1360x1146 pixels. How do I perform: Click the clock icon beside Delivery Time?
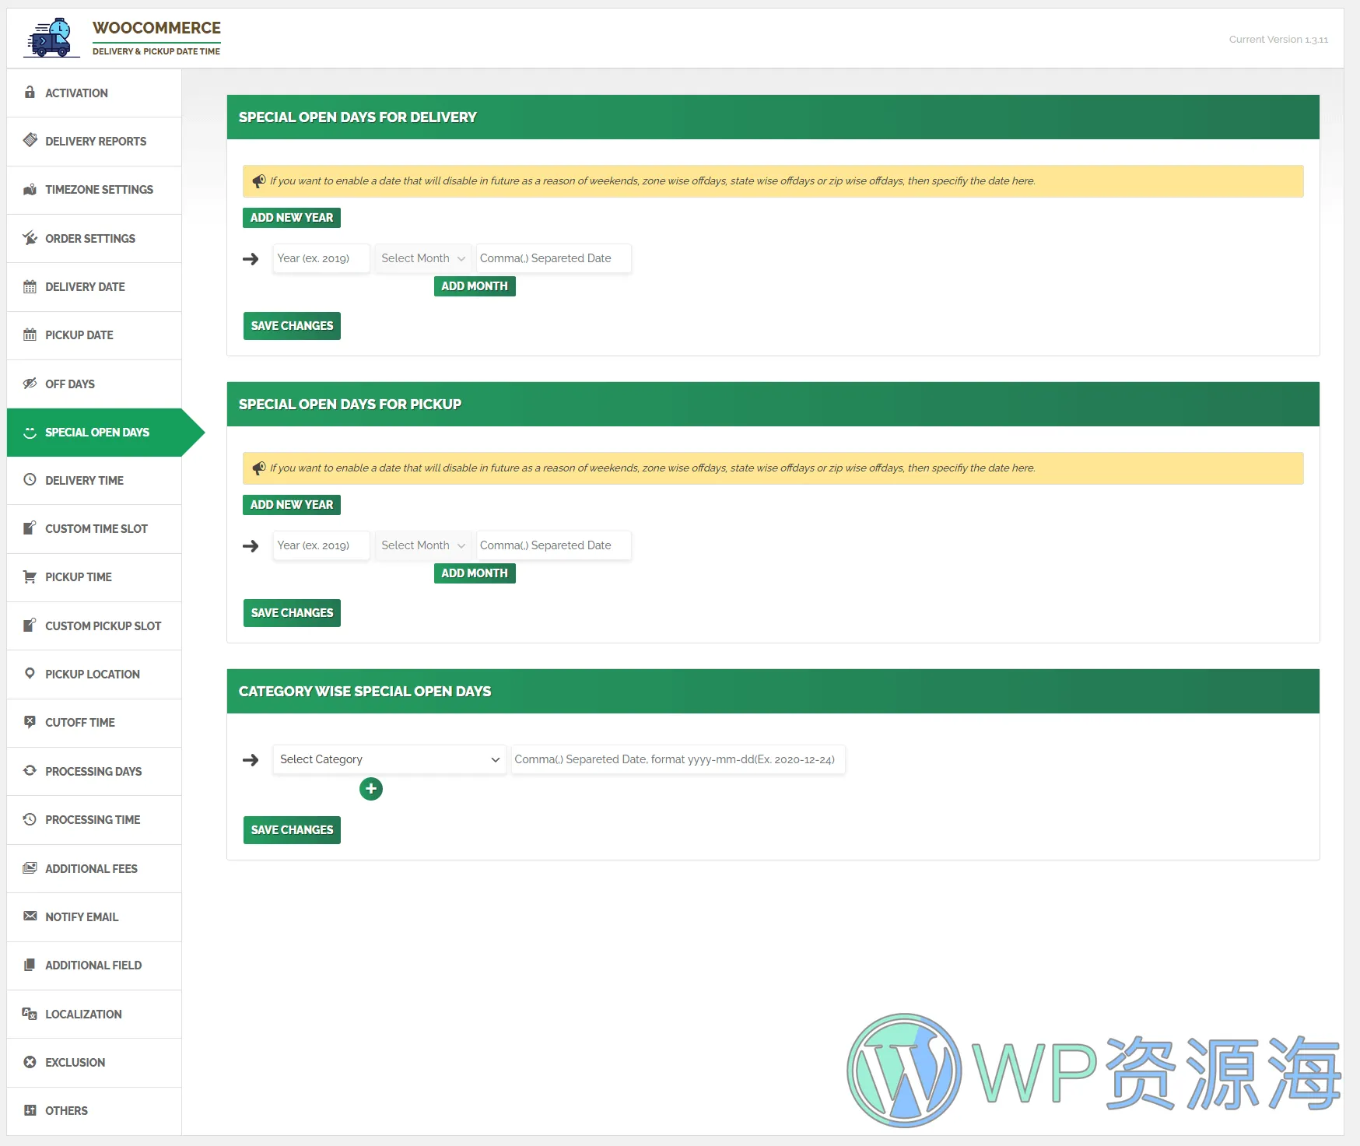[x=30, y=480]
